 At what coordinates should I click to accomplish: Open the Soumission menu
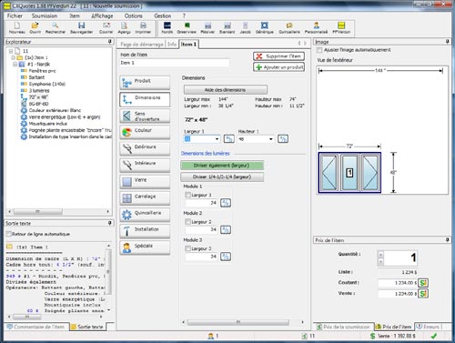pos(45,15)
